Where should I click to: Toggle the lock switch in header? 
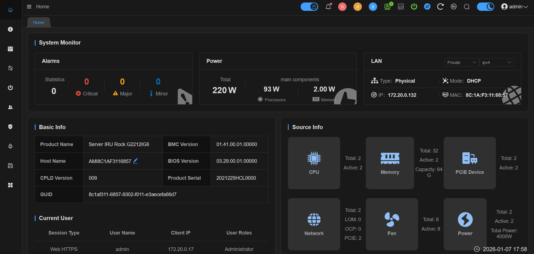click(309, 7)
